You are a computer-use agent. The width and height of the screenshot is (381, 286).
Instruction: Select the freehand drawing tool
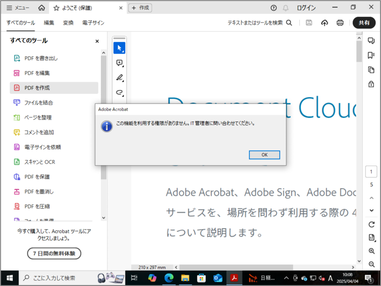120,93
